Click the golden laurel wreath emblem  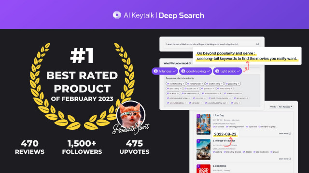pos(82,86)
